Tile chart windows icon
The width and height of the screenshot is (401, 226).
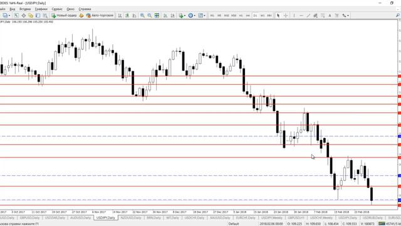coord(157,16)
